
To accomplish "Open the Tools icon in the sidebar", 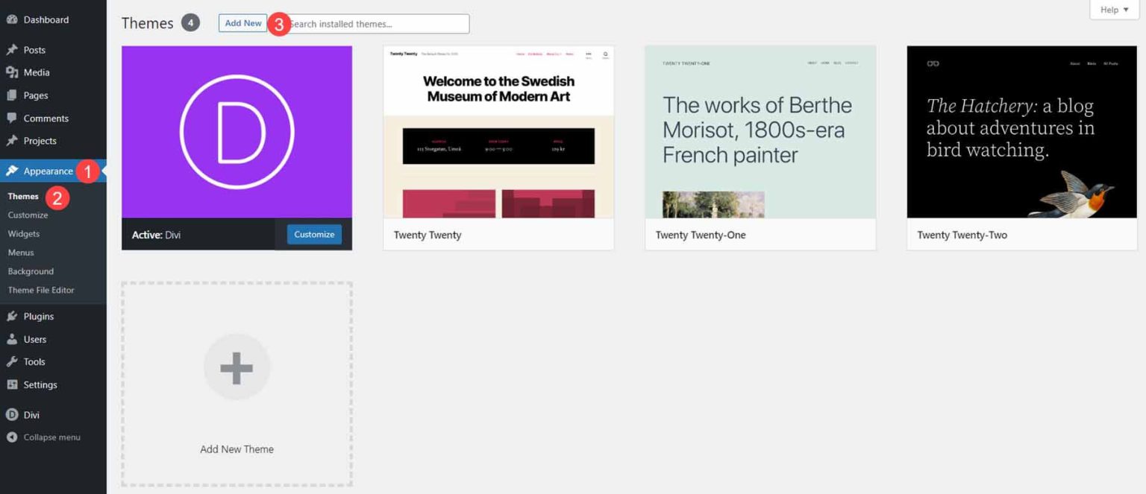I will [x=12, y=361].
